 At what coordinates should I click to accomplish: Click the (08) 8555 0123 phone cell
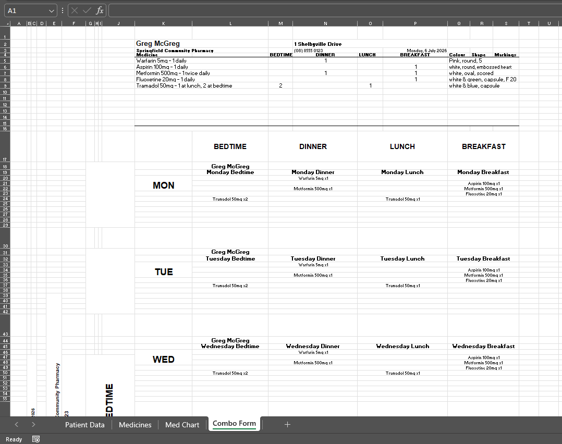[x=309, y=51]
